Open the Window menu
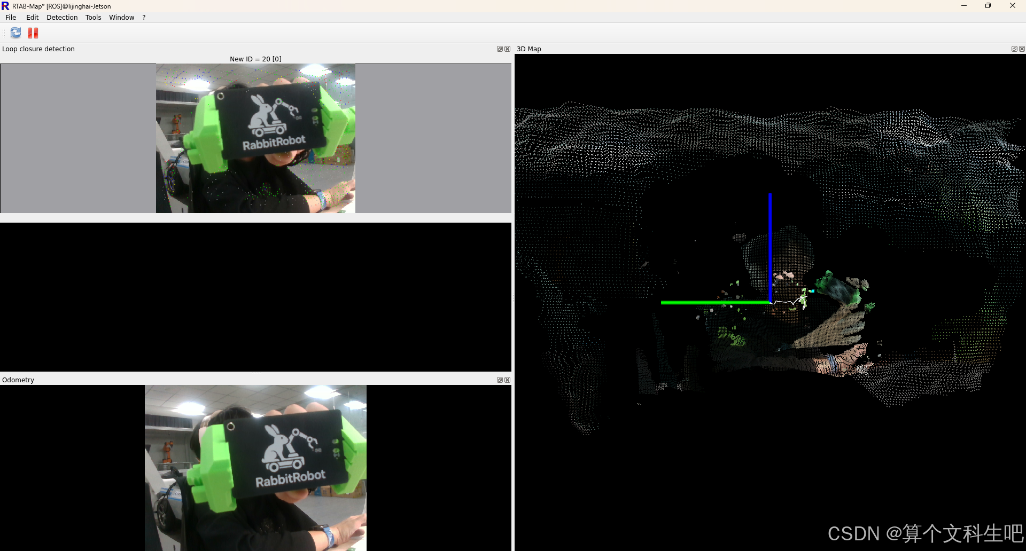This screenshot has height=551, width=1026. [122, 18]
